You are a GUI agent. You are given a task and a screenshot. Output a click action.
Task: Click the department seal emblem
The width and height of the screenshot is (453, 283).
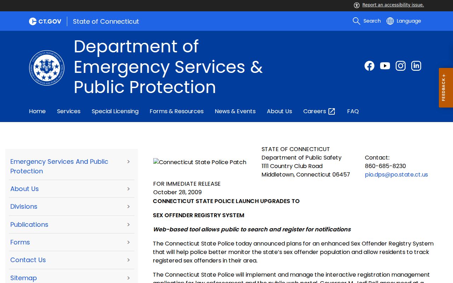(x=47, y=68)
